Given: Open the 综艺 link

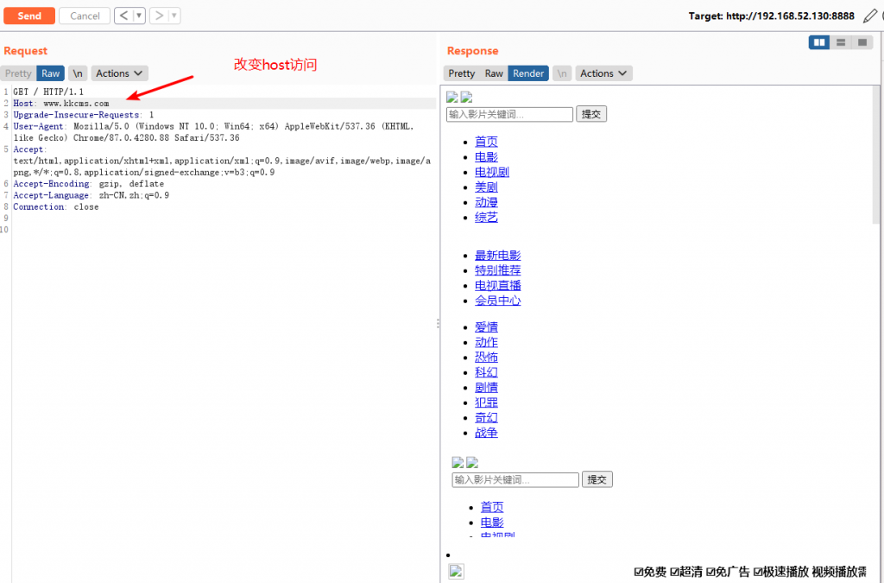Looking at the screenshot, I should [x=486, y=217].
